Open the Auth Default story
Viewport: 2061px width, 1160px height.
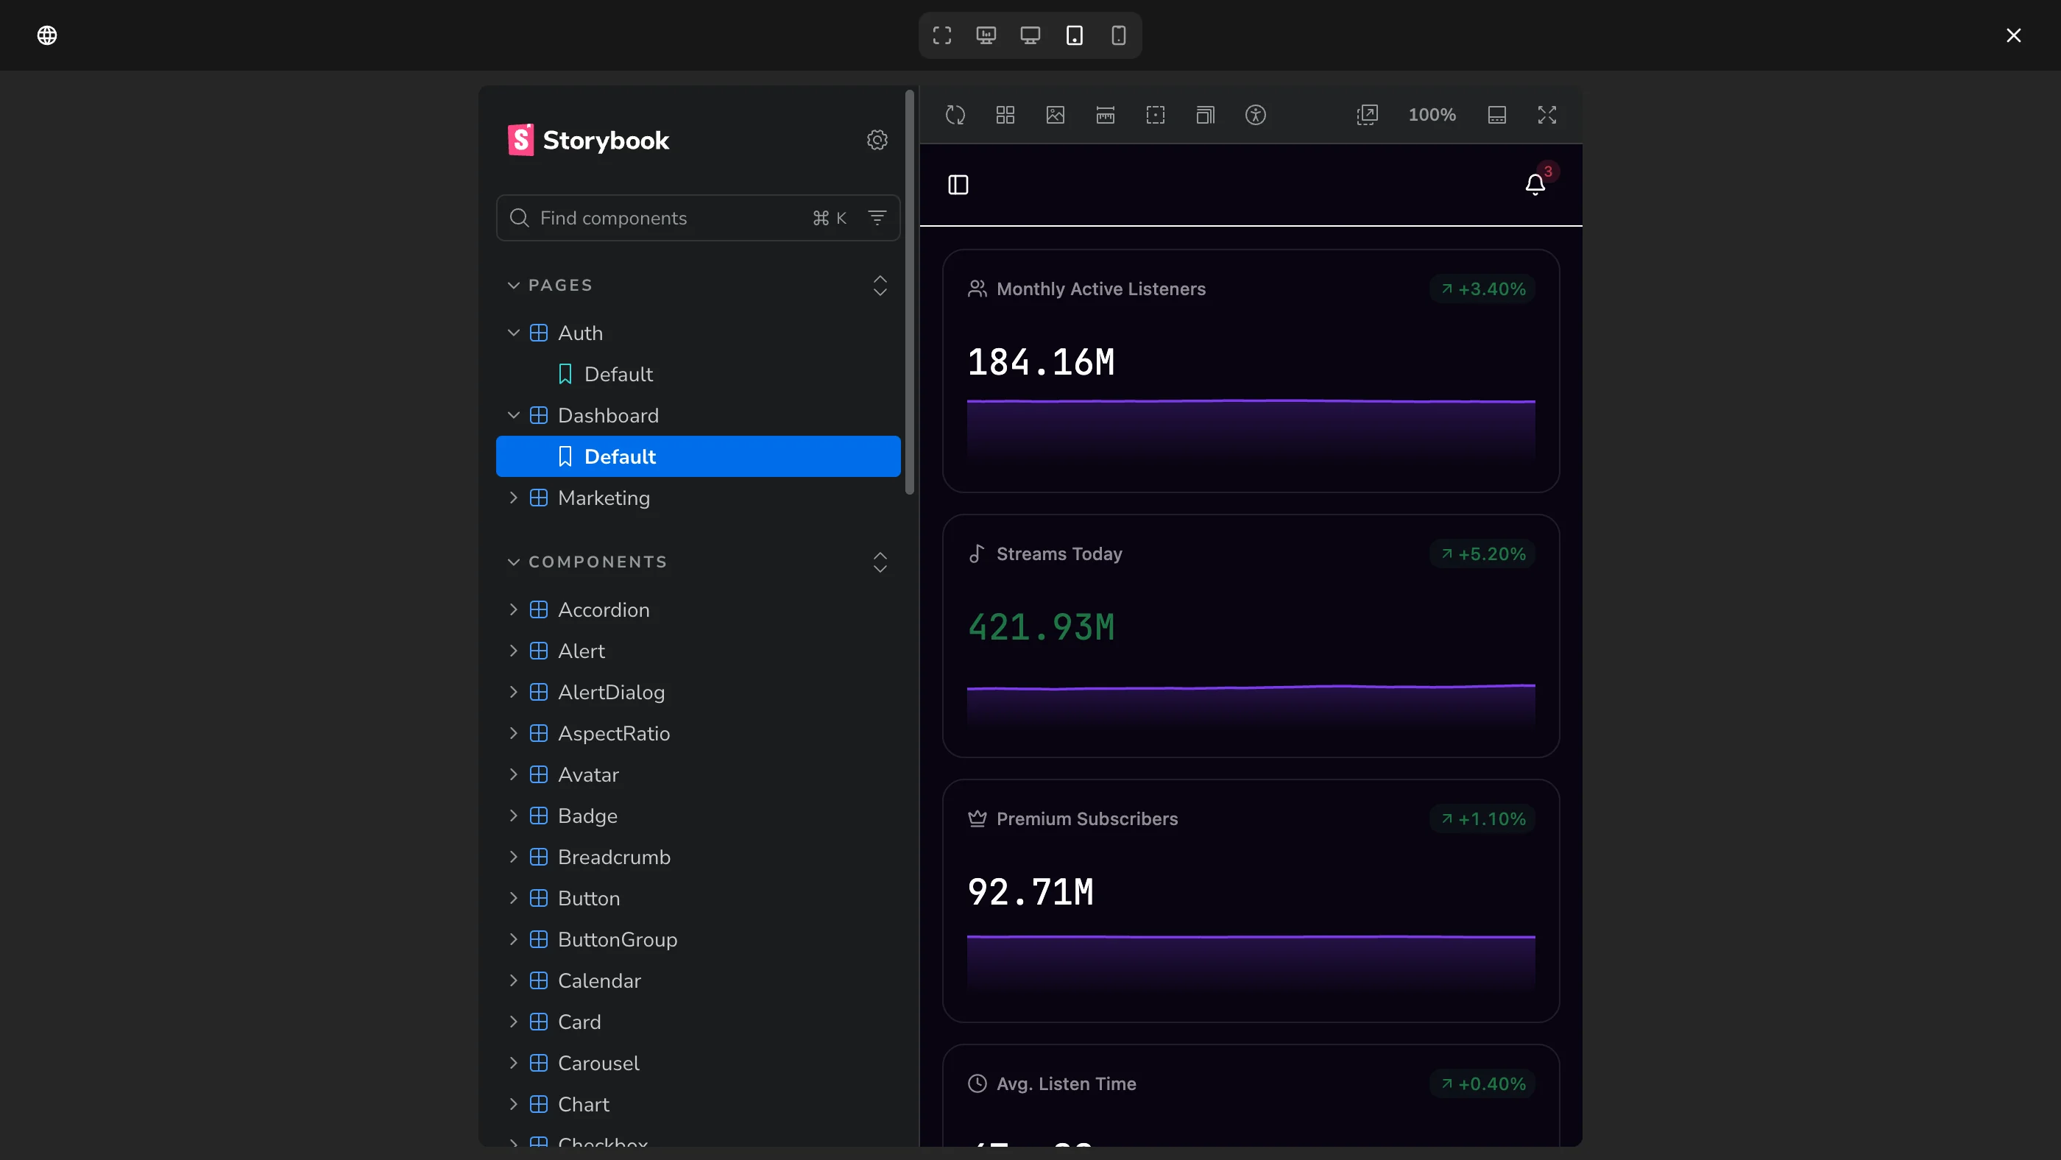pyautogui.click(x=698, y=375)
